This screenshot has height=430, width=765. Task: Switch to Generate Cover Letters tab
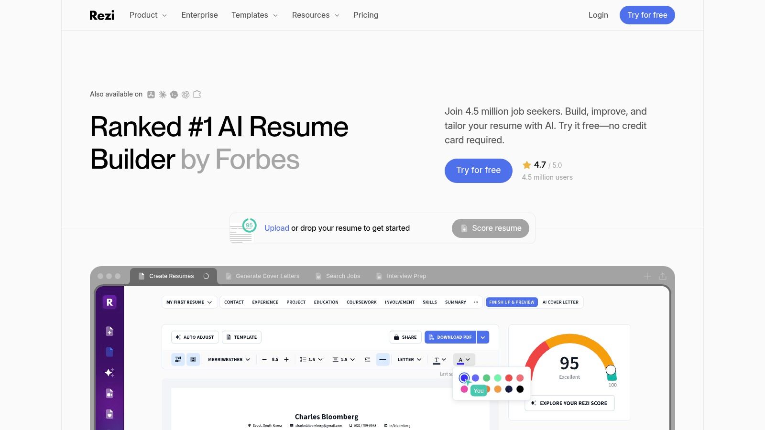[x=262, y=276]
